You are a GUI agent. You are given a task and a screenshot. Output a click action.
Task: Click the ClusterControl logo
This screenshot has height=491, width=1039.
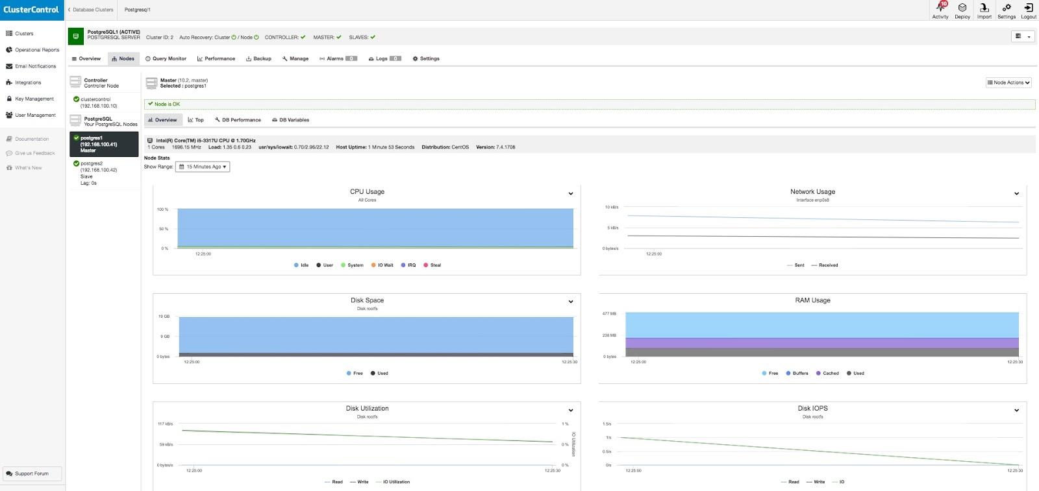[32, 10]
